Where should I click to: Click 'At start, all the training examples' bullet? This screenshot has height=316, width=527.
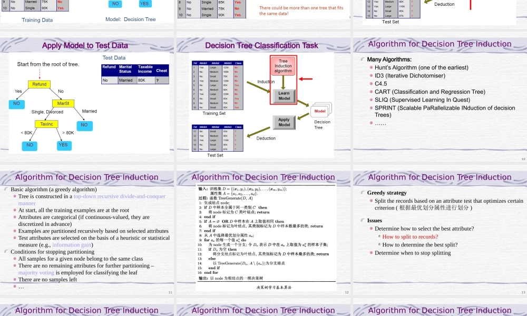[x=74, y=210]
